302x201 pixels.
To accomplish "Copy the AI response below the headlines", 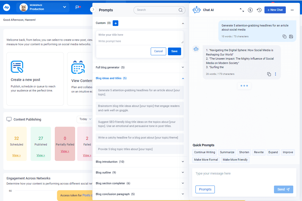I will pyautogui.click(x=269, y=74).
